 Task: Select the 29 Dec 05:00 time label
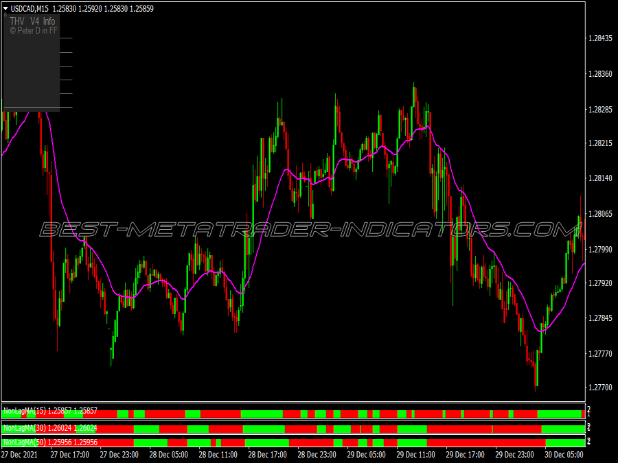coord(367,454)
